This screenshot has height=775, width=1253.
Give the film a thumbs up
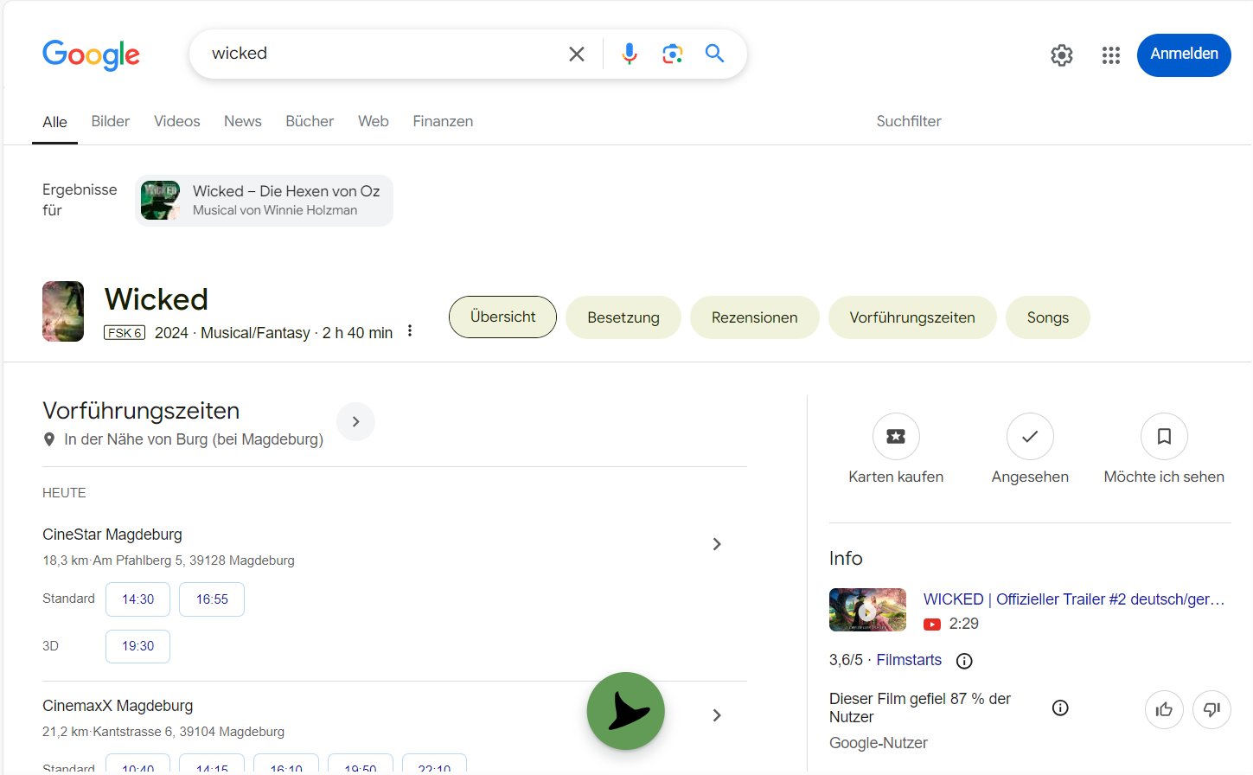click(1164, 710)
